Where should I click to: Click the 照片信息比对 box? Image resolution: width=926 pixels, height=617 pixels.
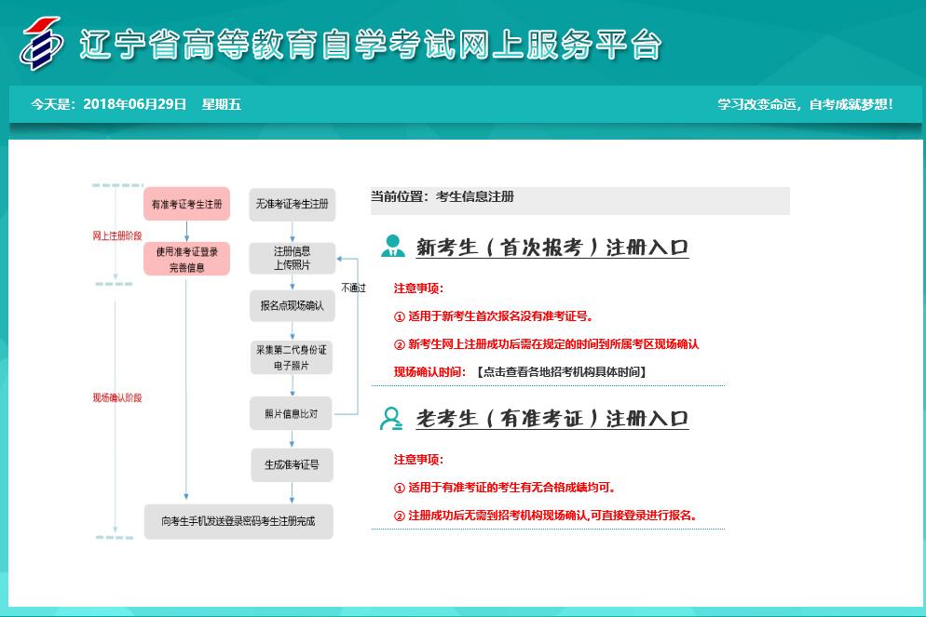click(292, 413)
